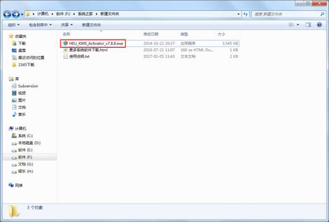Open the 文档 library
Image resolution: width=329 pixels, height=222 pixels.
click(22, 107)
